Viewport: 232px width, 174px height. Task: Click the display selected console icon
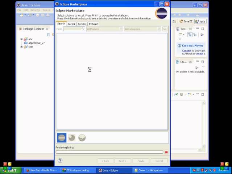click(182, 94)
